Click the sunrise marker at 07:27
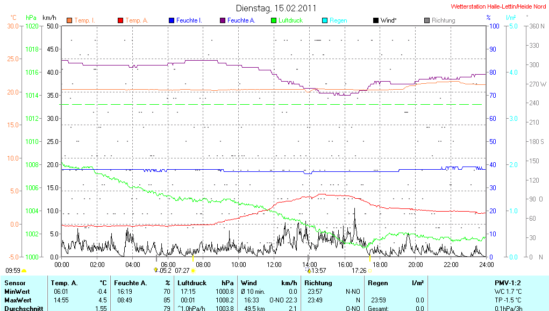The height and width of the screenshot is (311, 549). 192,271
